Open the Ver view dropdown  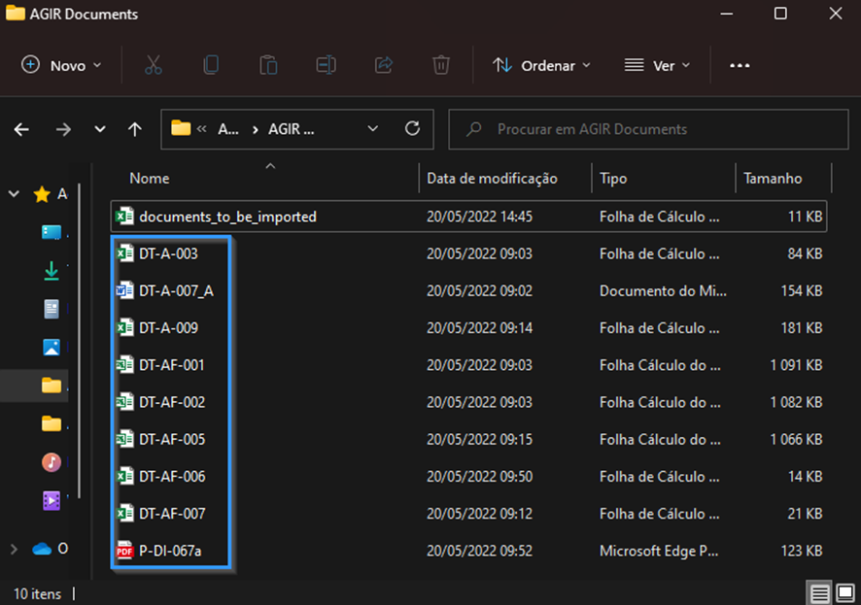[x=657, y=65]
